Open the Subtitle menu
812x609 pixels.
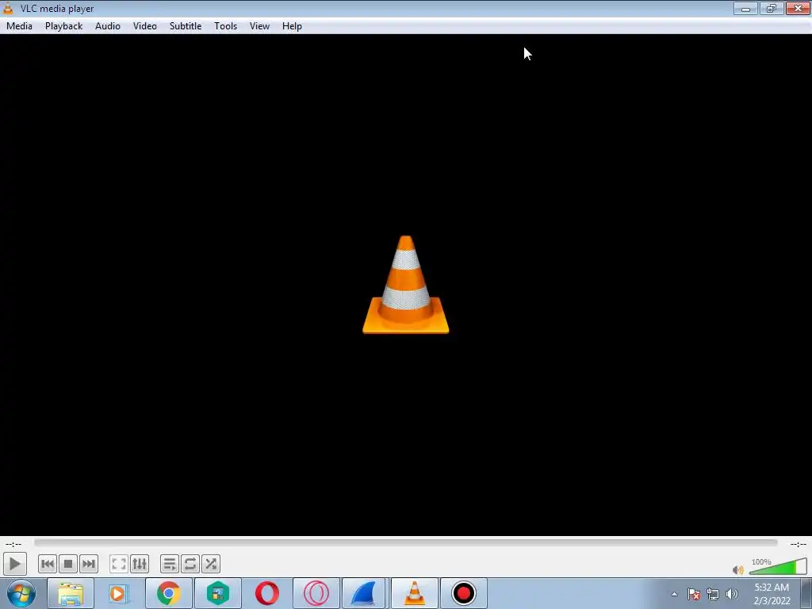pyautogui.click(x=186, y=26)
